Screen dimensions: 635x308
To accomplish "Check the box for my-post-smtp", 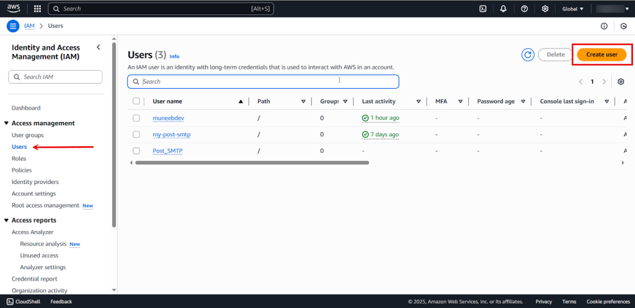I will point(136,134).
